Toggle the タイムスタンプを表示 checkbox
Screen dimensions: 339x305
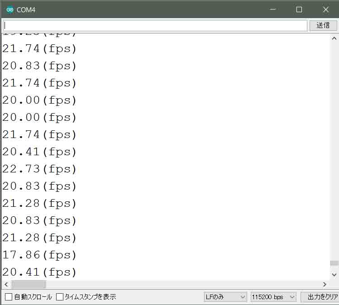(x=60, y=297)
